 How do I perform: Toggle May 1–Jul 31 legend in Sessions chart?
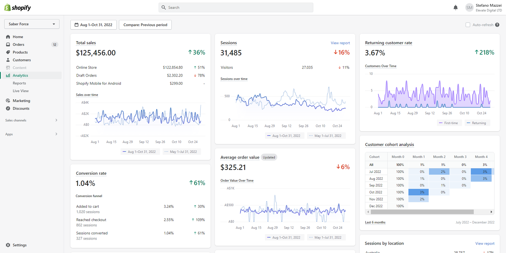point(326,136)
